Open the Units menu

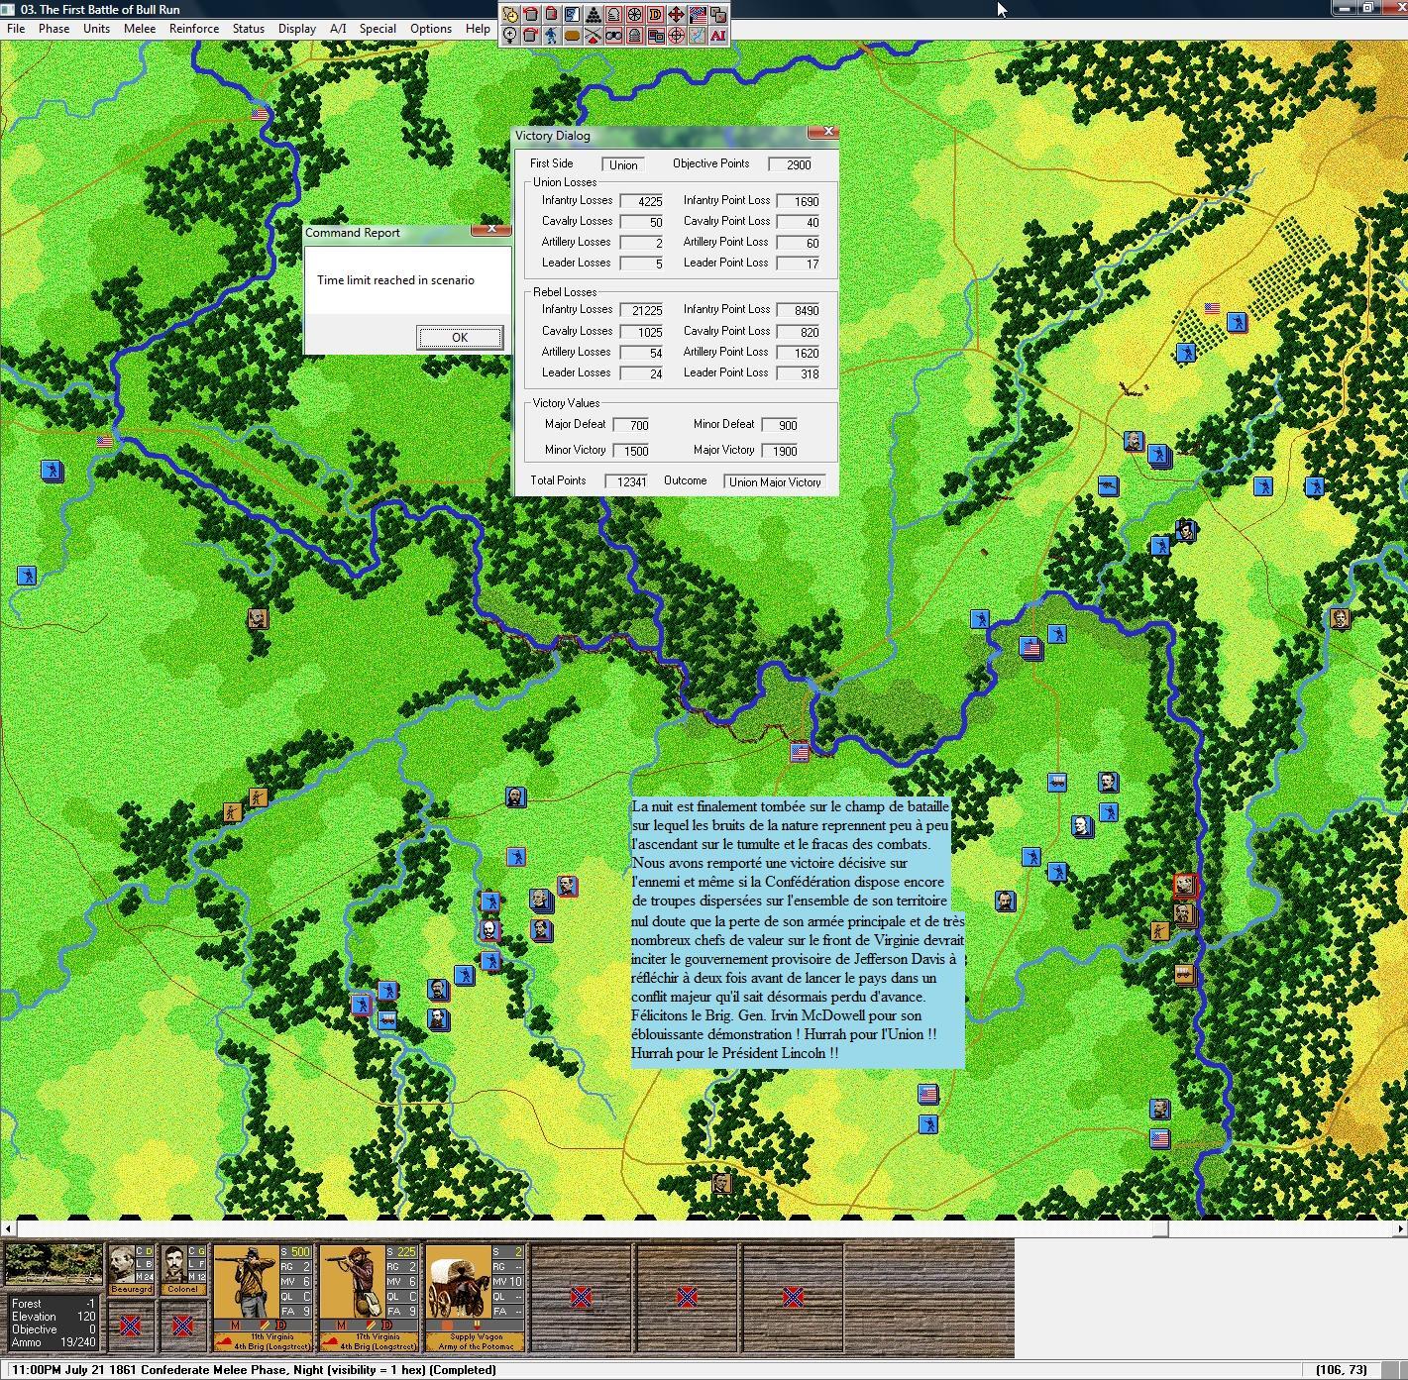coord(97,29)
